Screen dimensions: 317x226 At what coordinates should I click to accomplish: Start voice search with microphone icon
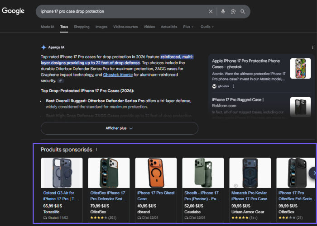coord(223,11)
